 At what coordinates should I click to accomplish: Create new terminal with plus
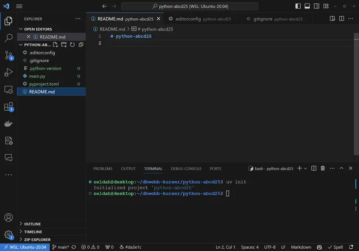pos(299,169)
